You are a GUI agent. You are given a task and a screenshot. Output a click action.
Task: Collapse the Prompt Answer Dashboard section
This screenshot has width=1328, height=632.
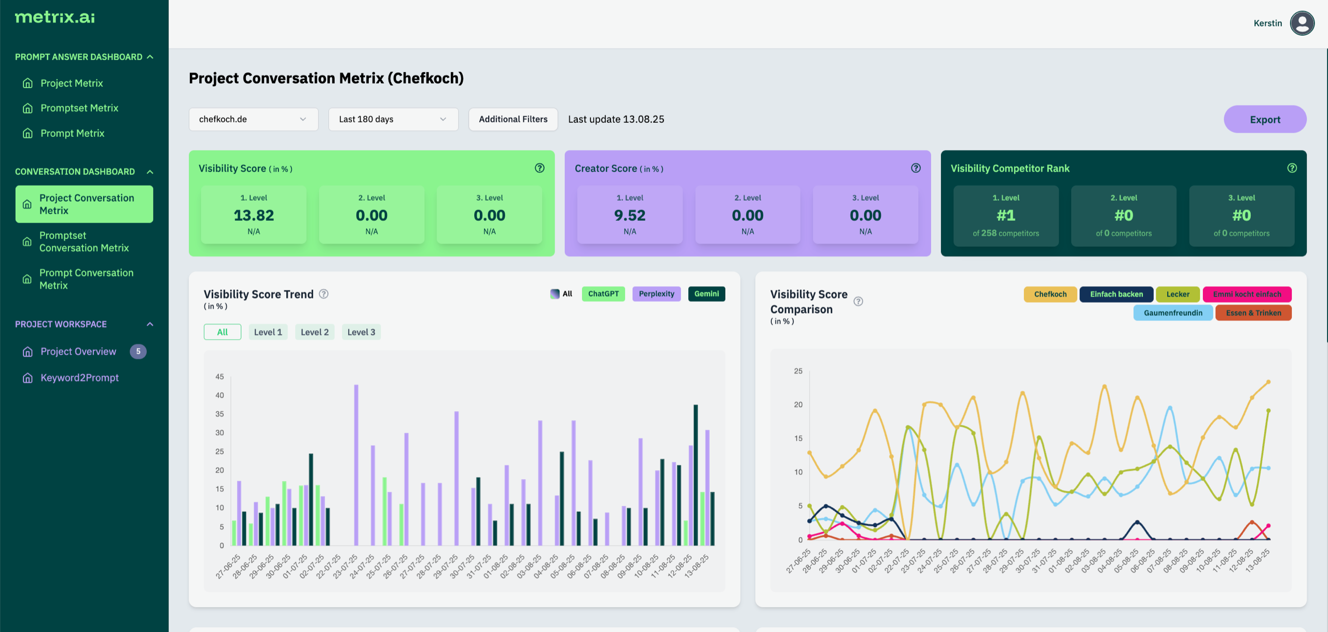pyautogui.click(x=150, y=57)
